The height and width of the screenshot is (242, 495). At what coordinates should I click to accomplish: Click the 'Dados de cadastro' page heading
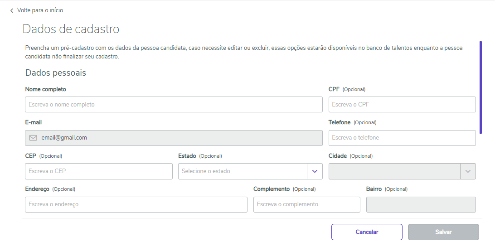pyautogui.click(x=71, y=29)
